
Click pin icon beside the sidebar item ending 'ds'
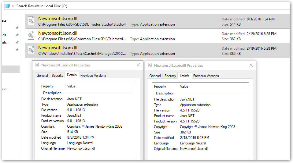coord(17,35)
